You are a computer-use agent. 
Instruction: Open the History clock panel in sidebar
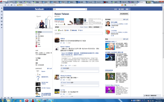pos(2,25)
